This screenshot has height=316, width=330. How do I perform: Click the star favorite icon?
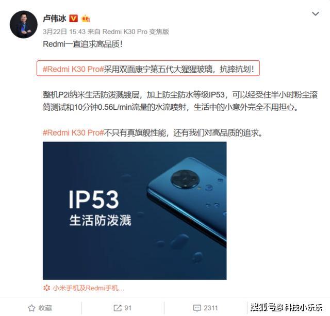pyautogui.click(x=31, y=308)
